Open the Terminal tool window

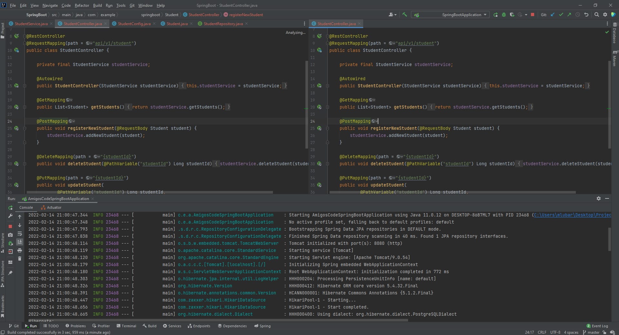(126, 326)
